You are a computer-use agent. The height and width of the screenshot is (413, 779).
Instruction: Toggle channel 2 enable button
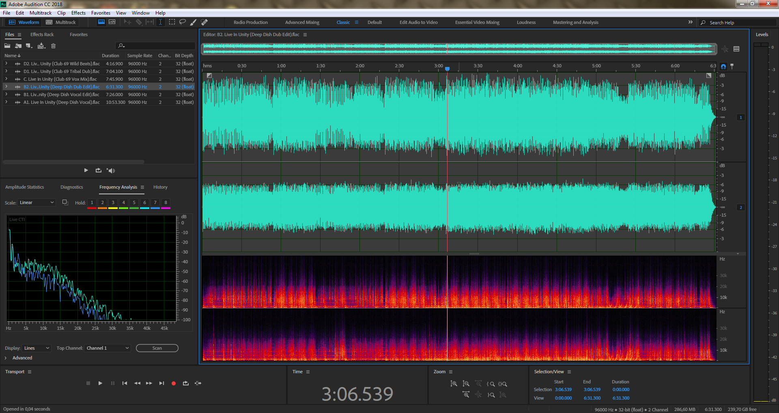[740, 207]
